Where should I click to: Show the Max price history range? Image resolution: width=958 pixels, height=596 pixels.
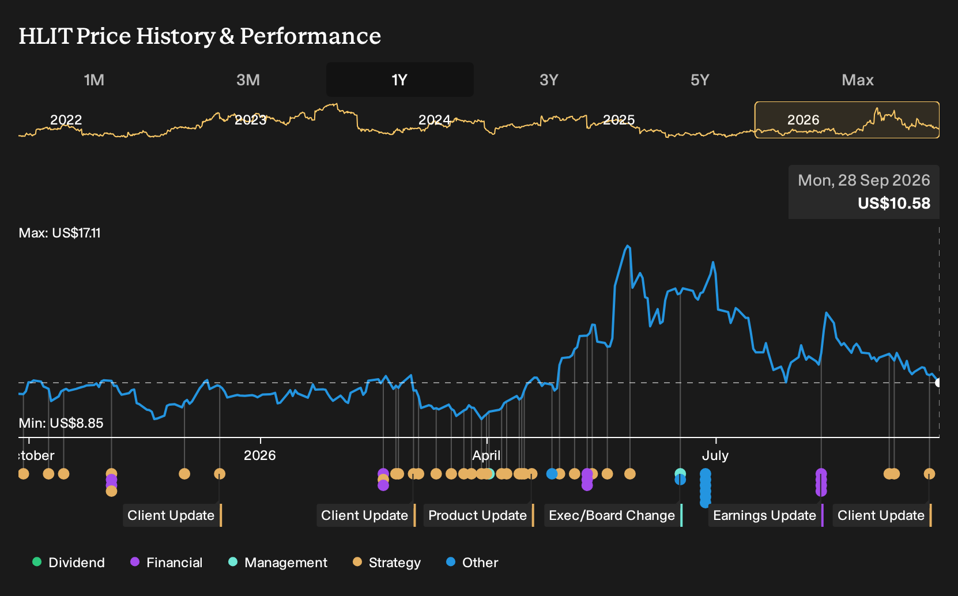point(858,80)
